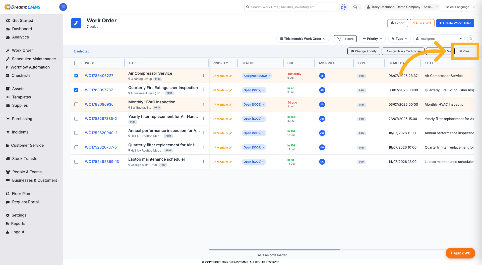Go to Scheduled Maintenance in sidebar
The width and height of the screenshot is (482, 265).
pos(34,59)
